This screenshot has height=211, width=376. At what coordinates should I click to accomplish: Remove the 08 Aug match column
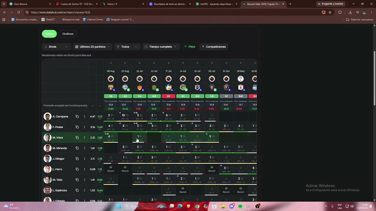coord(111,63)
